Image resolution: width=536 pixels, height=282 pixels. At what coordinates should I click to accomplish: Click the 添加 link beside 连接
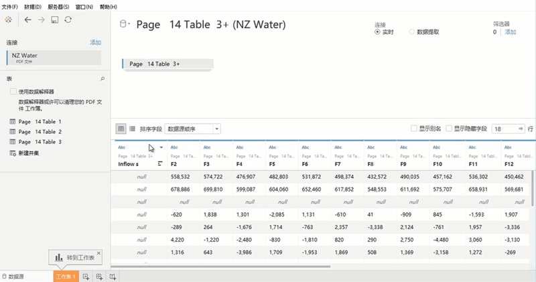pos(95,42)
